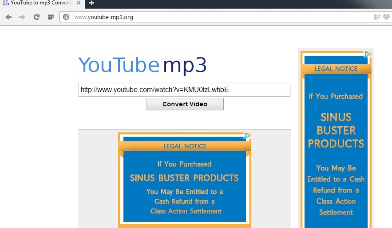Go forward with the forward arrow
Screen dimensions: 392x228
coord(22,17)
